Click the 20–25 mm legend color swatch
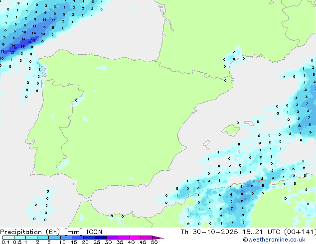The image size is (316, 244). pyautogui.click(x=89, y=238)
